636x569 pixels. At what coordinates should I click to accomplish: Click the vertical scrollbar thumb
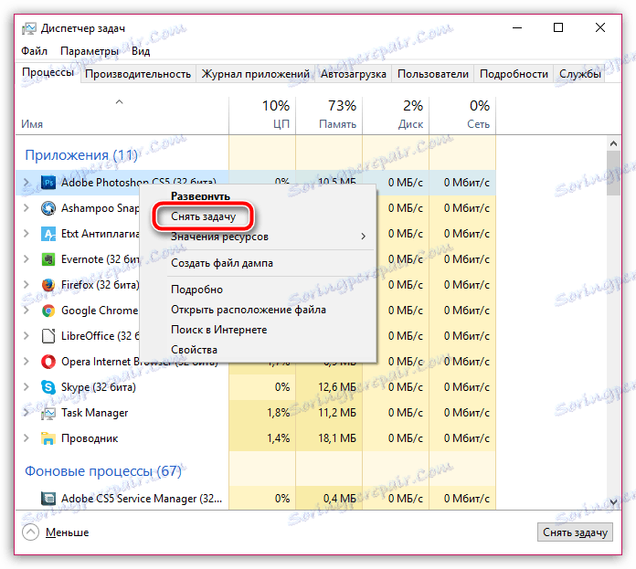(613, 174)
